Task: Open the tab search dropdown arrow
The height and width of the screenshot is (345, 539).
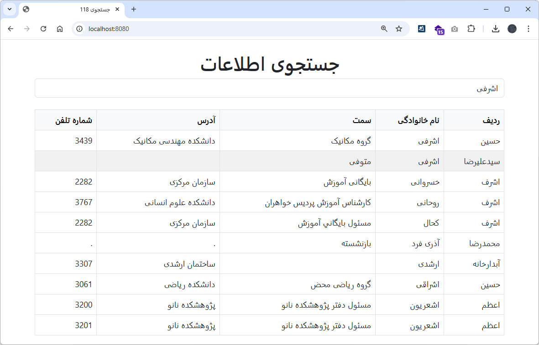Action: (x=10, y=9)
